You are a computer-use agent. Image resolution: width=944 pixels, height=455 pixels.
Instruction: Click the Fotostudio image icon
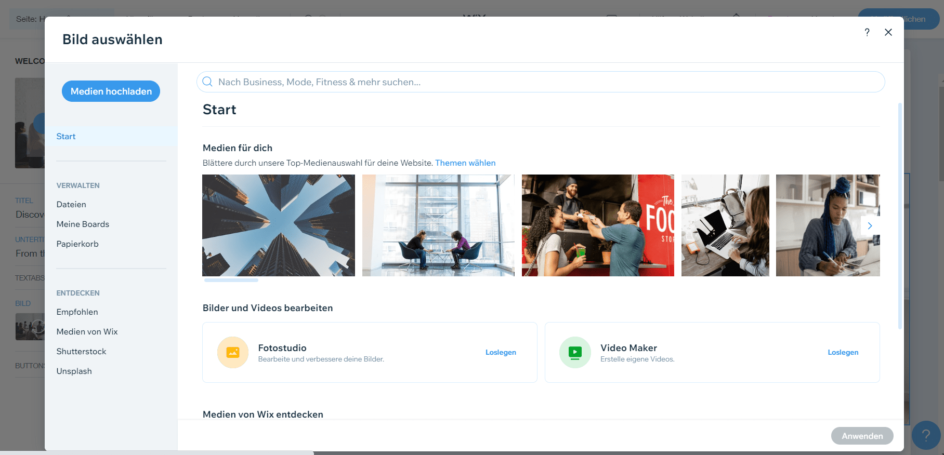[x=233, y=353]
